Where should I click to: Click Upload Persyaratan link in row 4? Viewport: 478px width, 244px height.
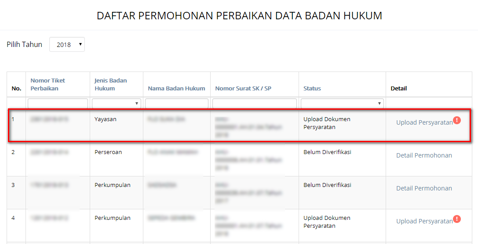(424, 221)
